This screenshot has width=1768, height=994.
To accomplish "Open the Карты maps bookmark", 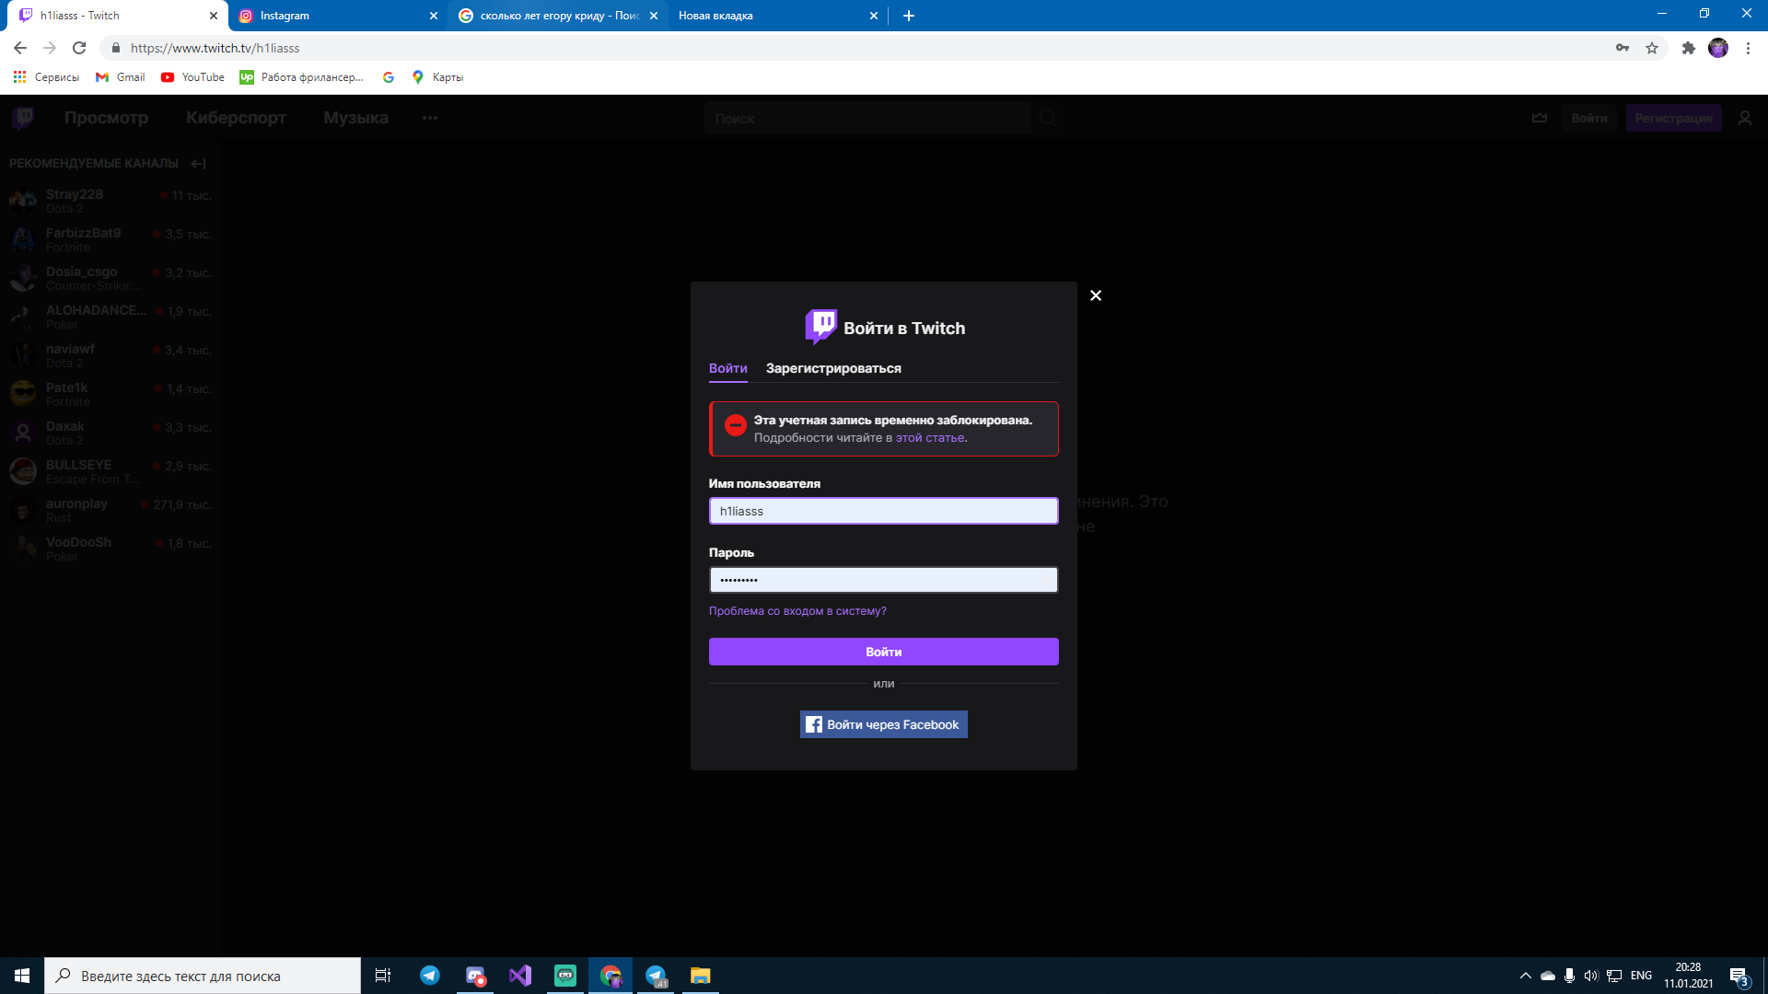I will (x=437, y=77).
